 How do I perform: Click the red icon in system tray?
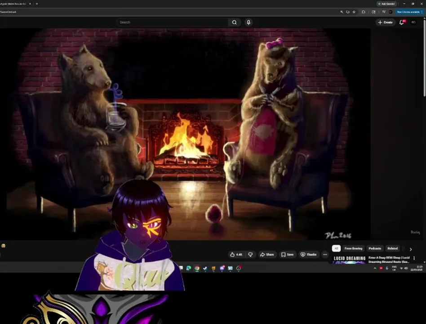click(381, 268)
